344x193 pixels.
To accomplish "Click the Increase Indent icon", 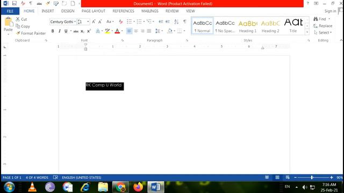I will 168,21.
